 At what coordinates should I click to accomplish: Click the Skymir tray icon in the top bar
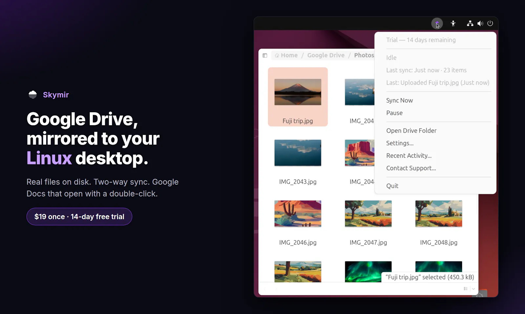437,24
